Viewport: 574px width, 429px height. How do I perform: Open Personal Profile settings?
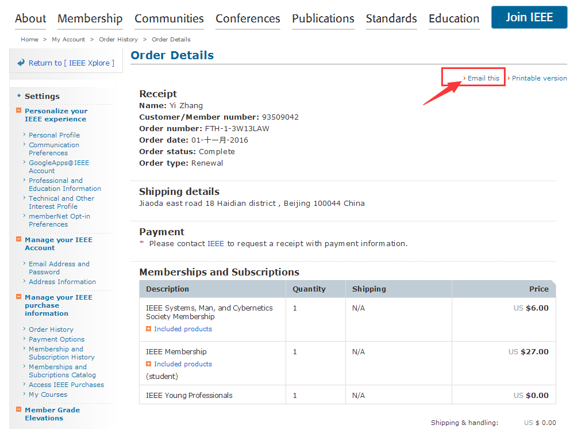tap(54, 135)
